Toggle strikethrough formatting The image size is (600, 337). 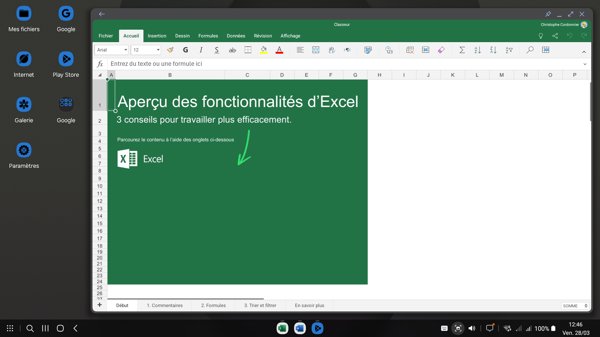point(232,50)
